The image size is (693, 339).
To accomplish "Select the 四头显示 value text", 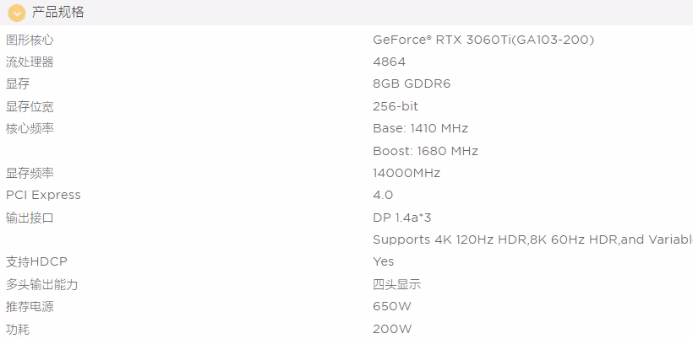I will pyautogui.click(x=396, y=284).
